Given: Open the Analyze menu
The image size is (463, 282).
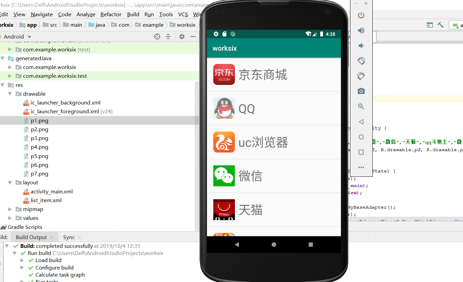Looking at the screenshot, I should click(86, 14).
